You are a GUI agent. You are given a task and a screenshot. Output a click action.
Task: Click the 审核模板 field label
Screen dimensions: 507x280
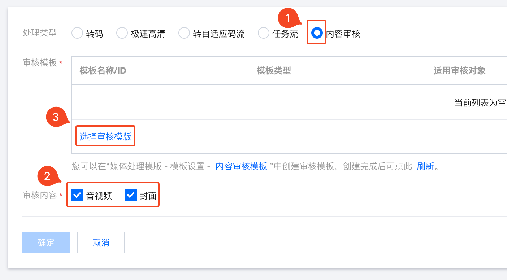point(40,63)
